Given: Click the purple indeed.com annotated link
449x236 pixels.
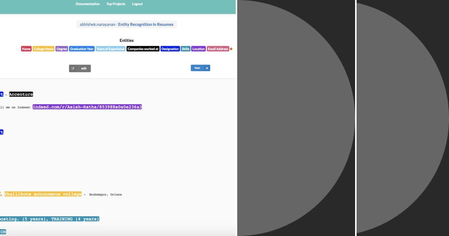Looking at the screenshot, I should tap(87, 107).
